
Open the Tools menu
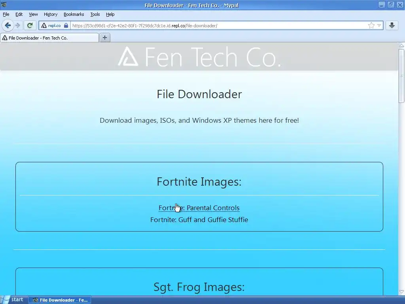click(95, 15)
